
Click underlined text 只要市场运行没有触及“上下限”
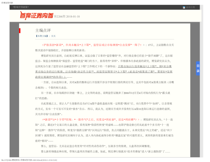click(x=137, y=66)
